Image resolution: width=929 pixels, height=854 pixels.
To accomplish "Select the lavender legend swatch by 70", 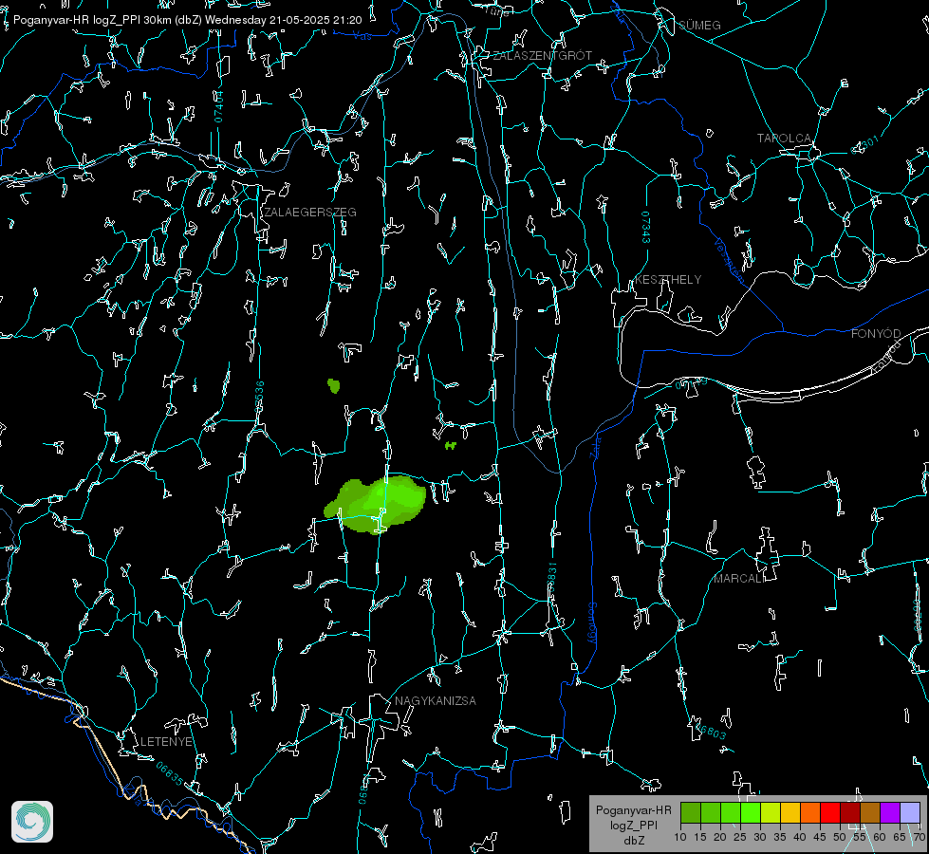I will click(x=909, y=812).
